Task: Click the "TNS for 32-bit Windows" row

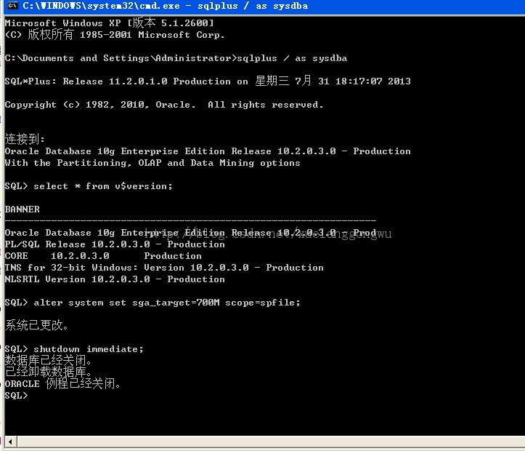Action: pyautogui.click(x=164, y=268)
